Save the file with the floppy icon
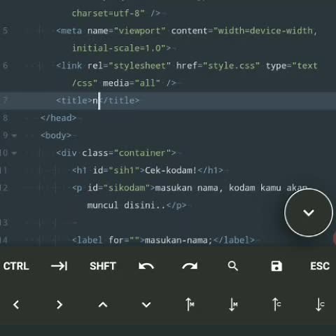 (276, 266)
